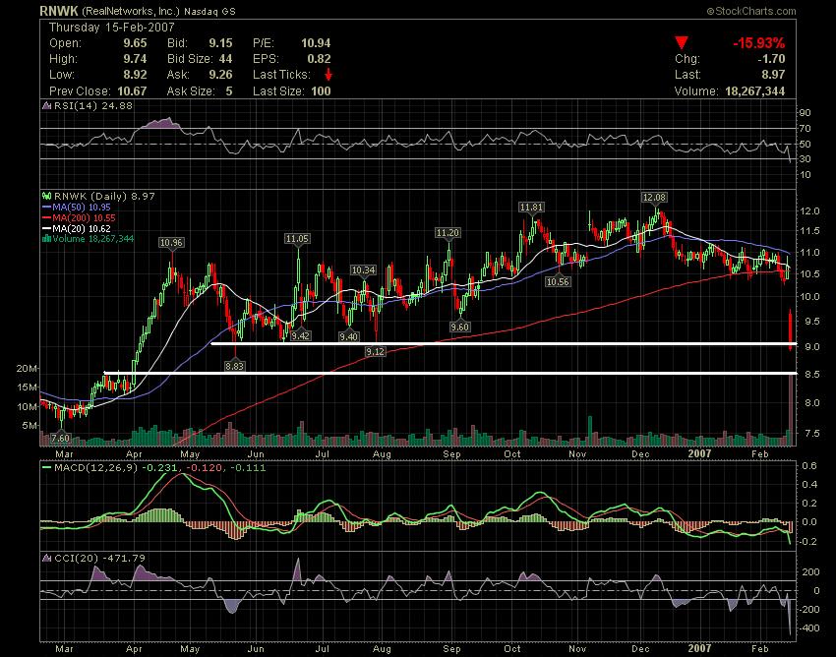The image size is (836, 657).
Task: Click the Thursday 15-Feb-2007 date
Action: click(111, 28)
